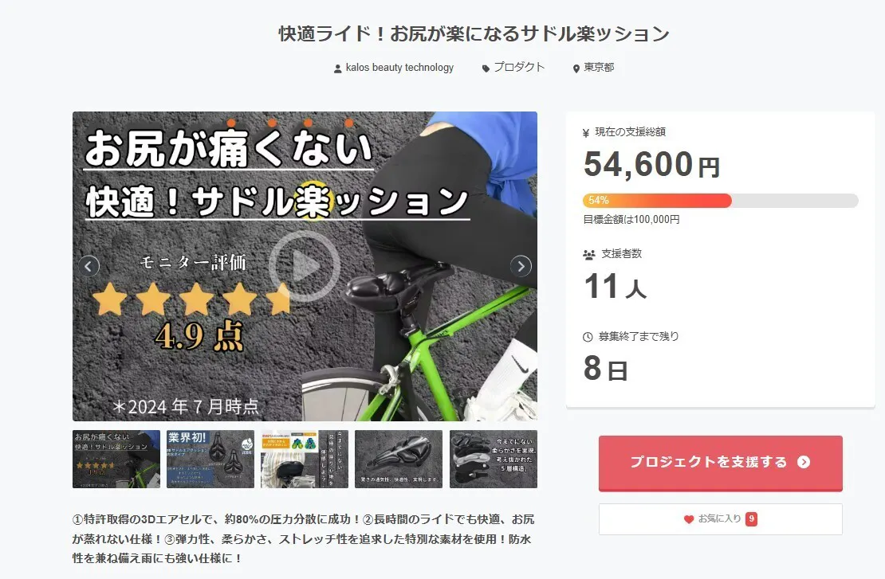Click the user icon beside kalos beauty technology
The width and height of the screenshot is (885, 579).
(337, 68)
